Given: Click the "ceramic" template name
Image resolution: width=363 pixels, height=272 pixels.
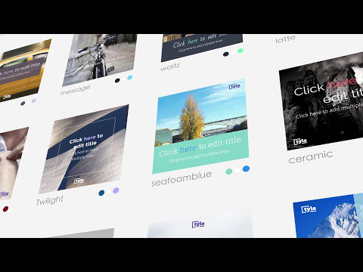Looking at the screenshot, I should [311, 157].
